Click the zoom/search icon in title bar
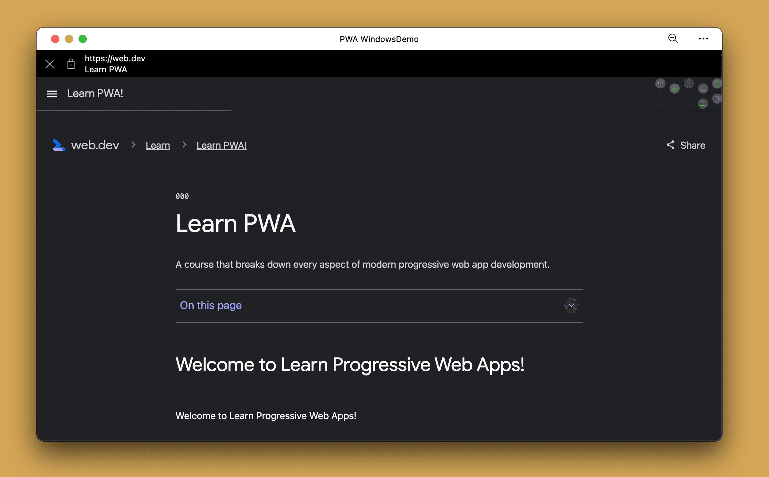Viewport: 769px width, 477px height. (x=673, y=39)
